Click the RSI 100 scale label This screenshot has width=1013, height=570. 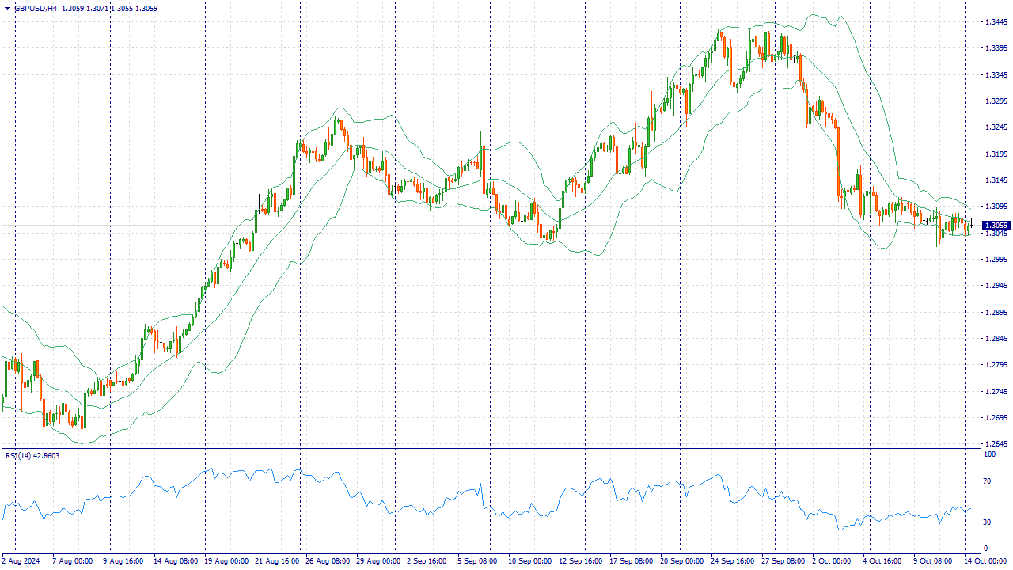click(x=989, y=454)
